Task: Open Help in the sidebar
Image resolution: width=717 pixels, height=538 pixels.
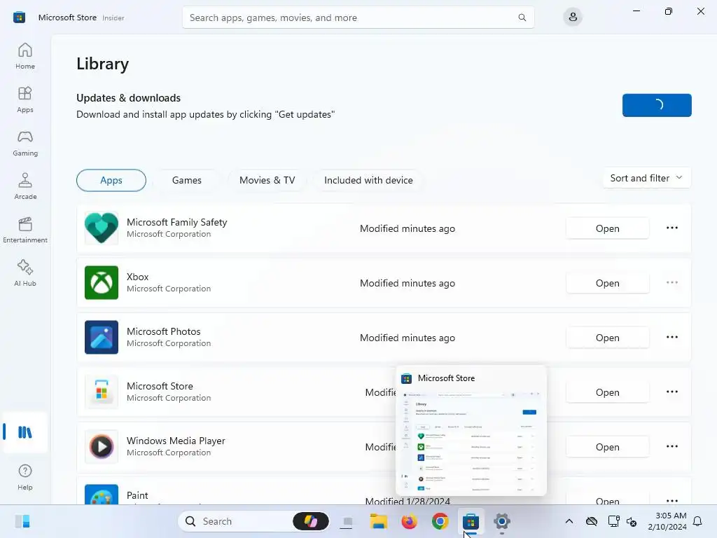Action: 25,477
